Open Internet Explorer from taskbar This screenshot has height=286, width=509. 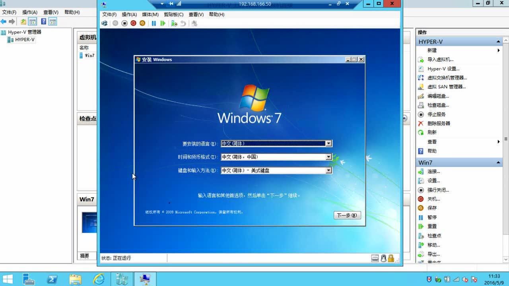tap(99, 279)
